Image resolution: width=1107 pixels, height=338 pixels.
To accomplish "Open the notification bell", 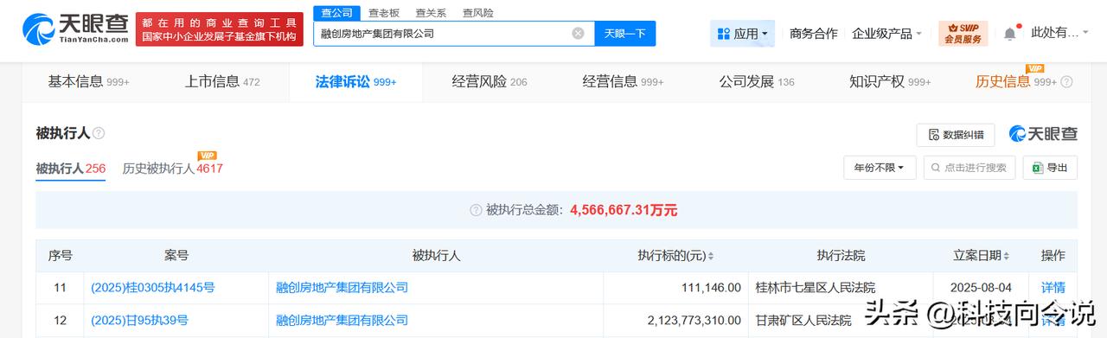I will coord(1010,34).
